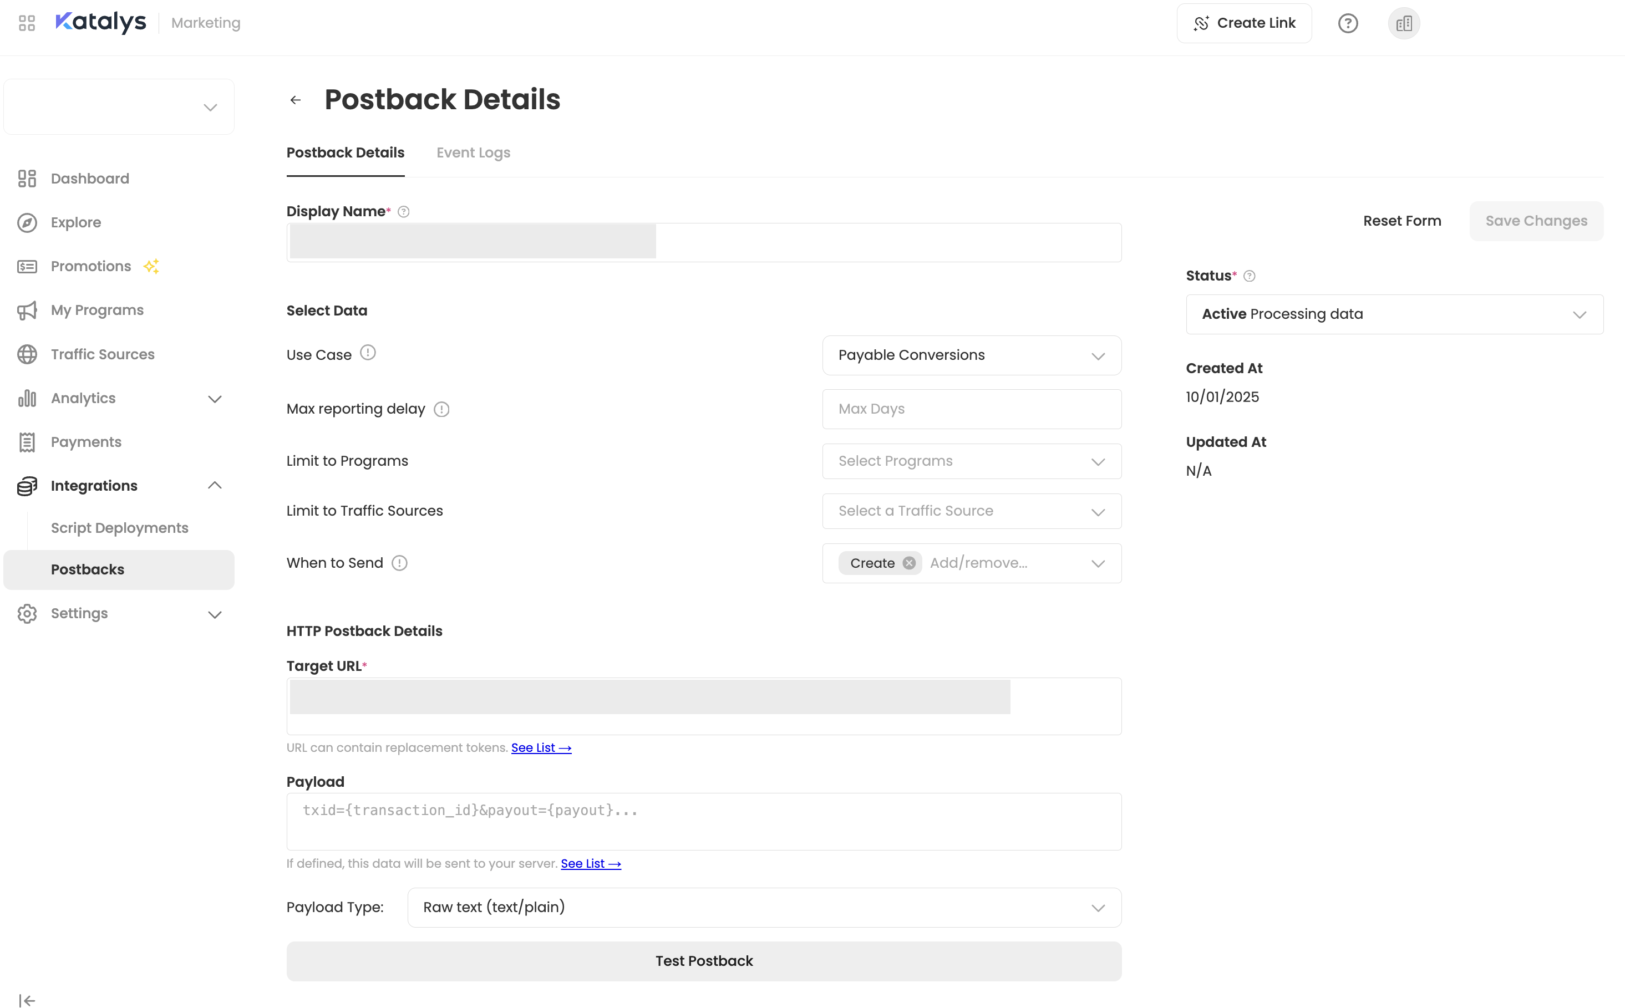Expand the Analytics sidebar section

tap(215, 399)
